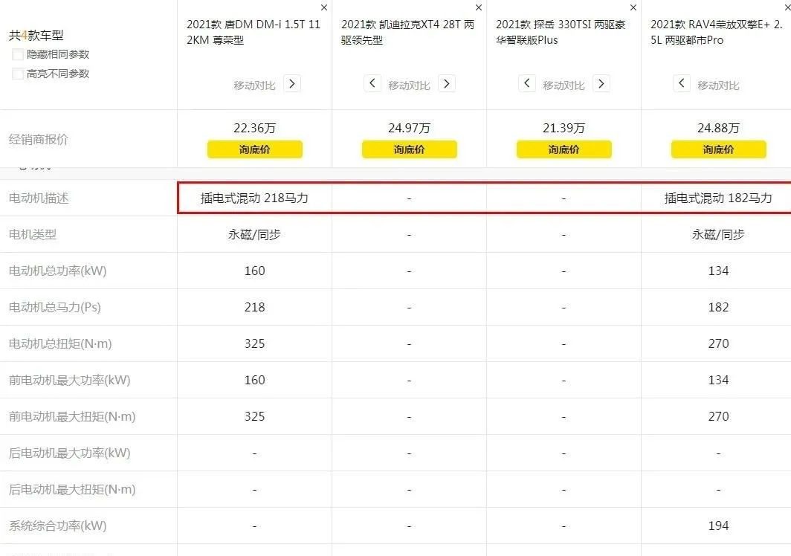Image resolution: width=791 pixels, height=556 pixels.
Task: Select the 24.97万 dealer price
Action: (409, 128)
